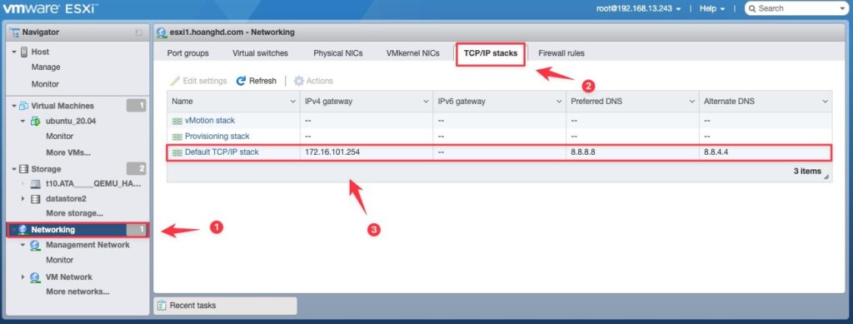Viewport: 853px width, 324px height.
Task: Click More VMs... in navigator
Action: point(68,152)
